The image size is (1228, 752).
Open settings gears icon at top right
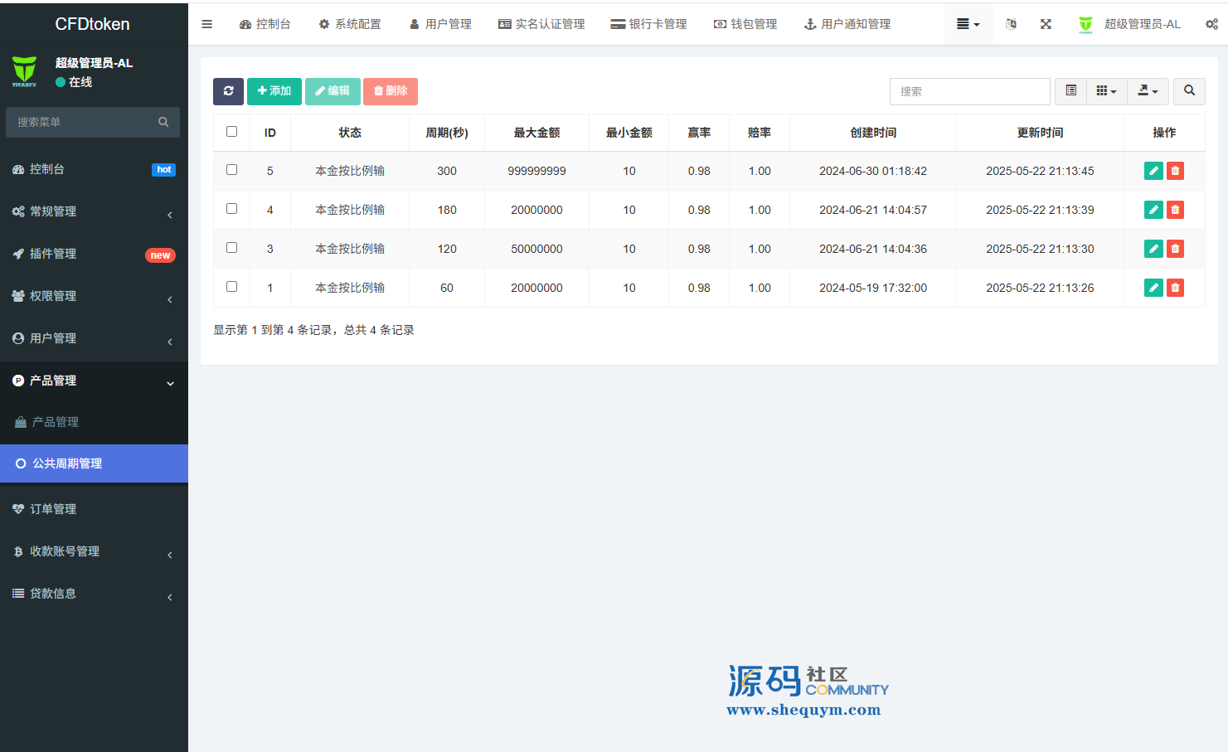click(x=1211, y=24)
